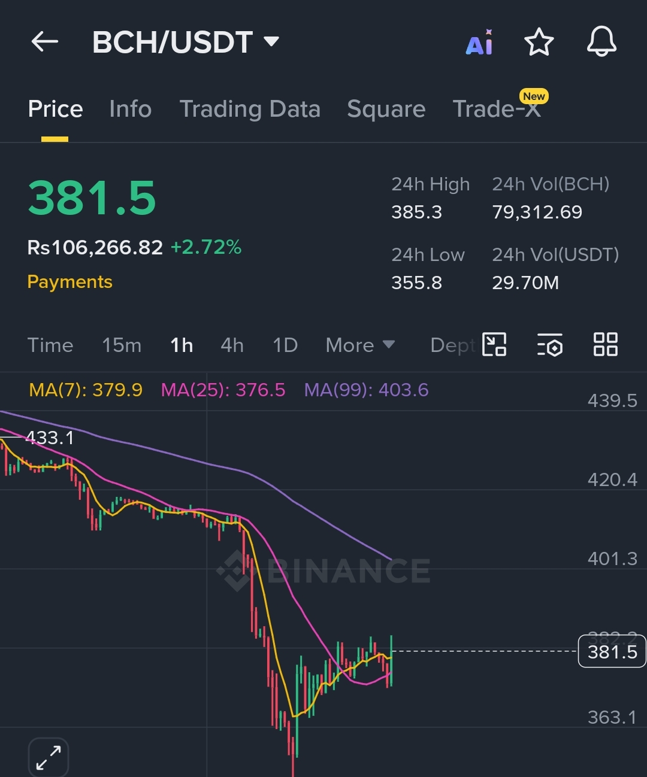The width and height of the screenshot is (647, 777).
Task: Expand chart to fullscreen
Action: (49, 757)
